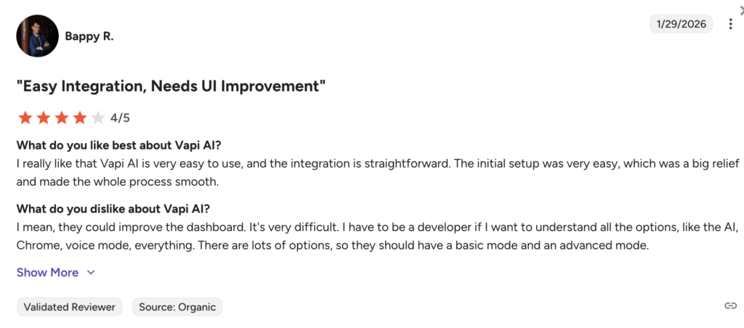This screenshot has width=744, height=328.
Task: Click "What do you dislike" heading
Action: point(113,209)
